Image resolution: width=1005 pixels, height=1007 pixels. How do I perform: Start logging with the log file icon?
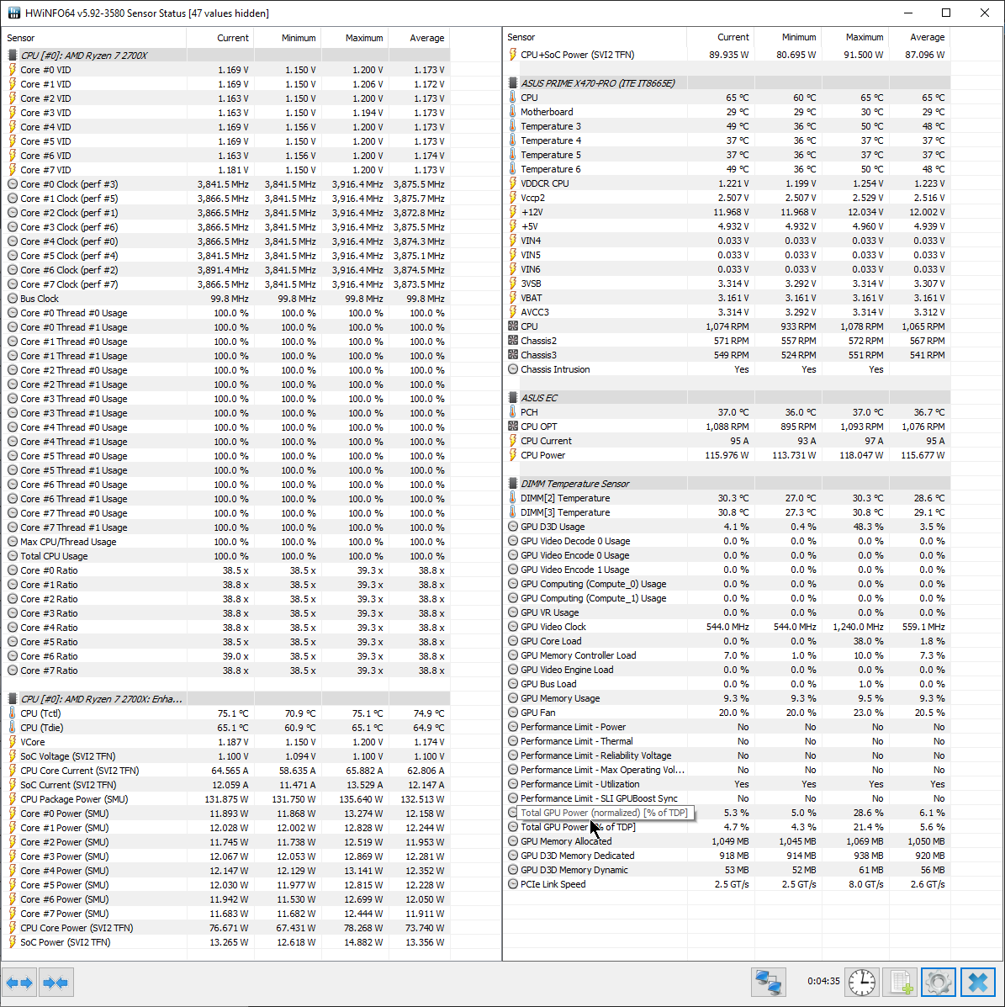pos(901,982)
